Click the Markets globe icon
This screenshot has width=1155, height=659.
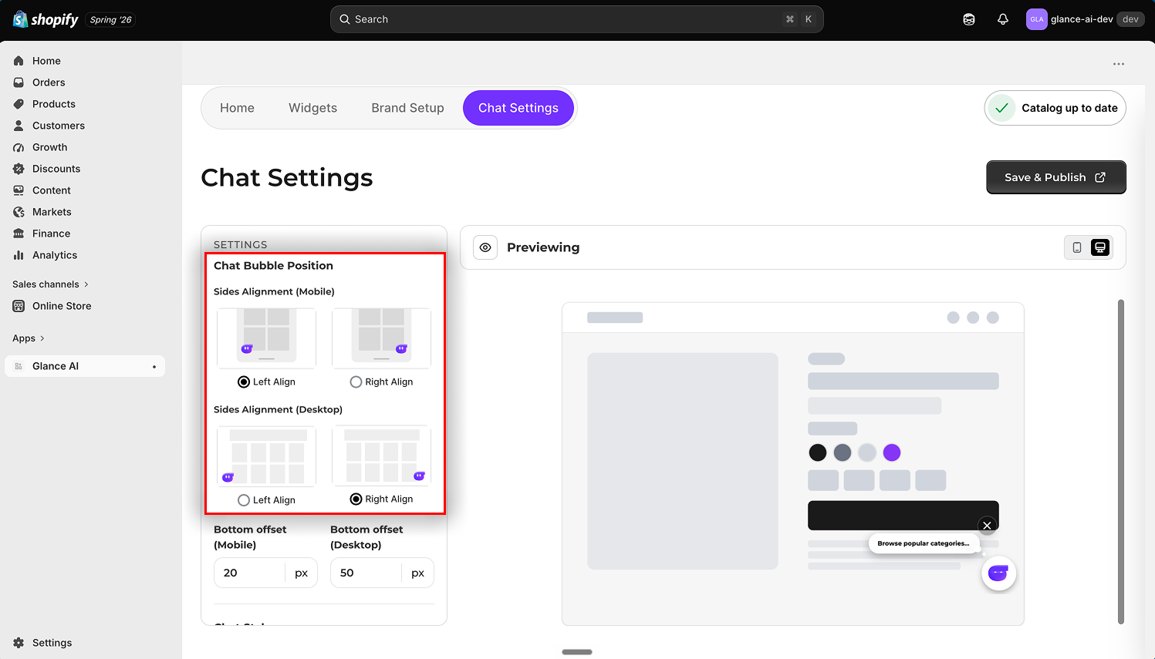(19, 212)
